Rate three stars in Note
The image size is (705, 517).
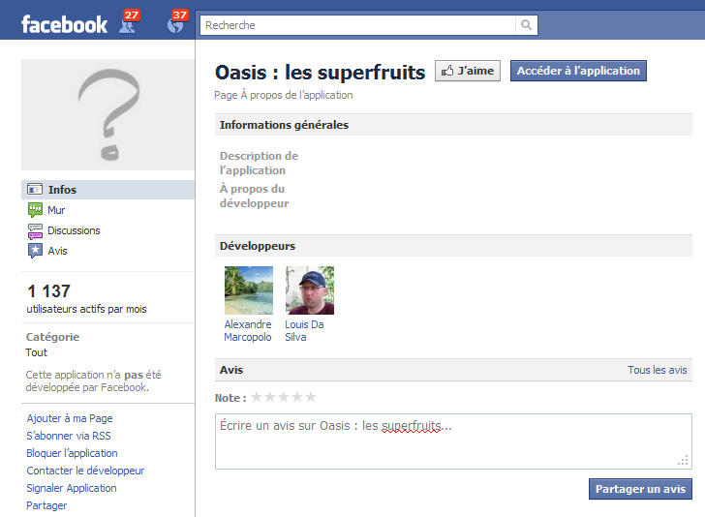(283, 397)
